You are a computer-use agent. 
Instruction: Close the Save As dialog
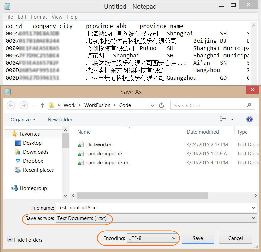click(252, 90)
